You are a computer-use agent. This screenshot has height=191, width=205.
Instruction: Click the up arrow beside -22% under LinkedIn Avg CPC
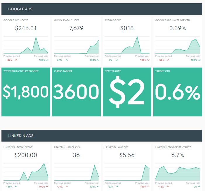pyautogui.click(x=117, y=187)
